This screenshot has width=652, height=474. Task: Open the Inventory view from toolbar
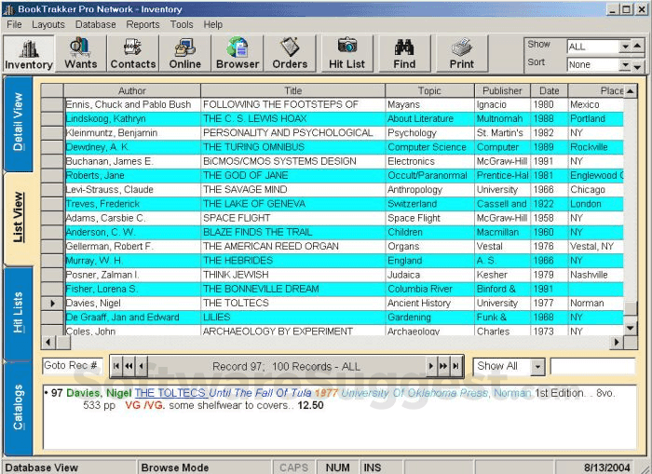pos(29,54)
